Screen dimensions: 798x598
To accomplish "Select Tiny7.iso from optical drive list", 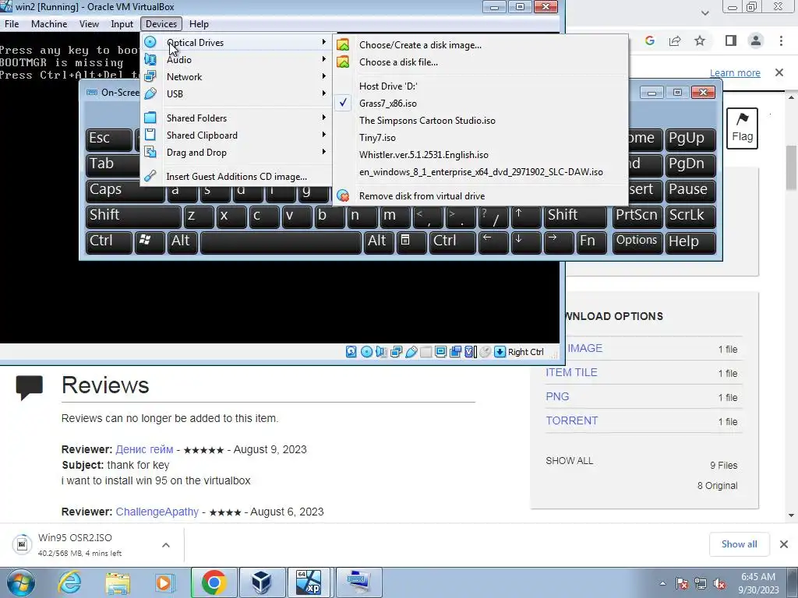I will point(479,138).
